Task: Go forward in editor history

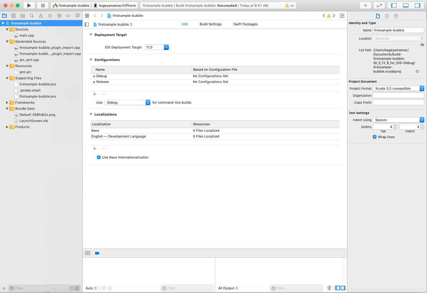Action: coord(102,16)
